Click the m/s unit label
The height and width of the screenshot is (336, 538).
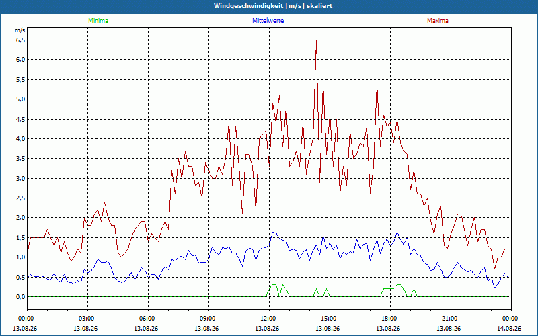point(20,30)
